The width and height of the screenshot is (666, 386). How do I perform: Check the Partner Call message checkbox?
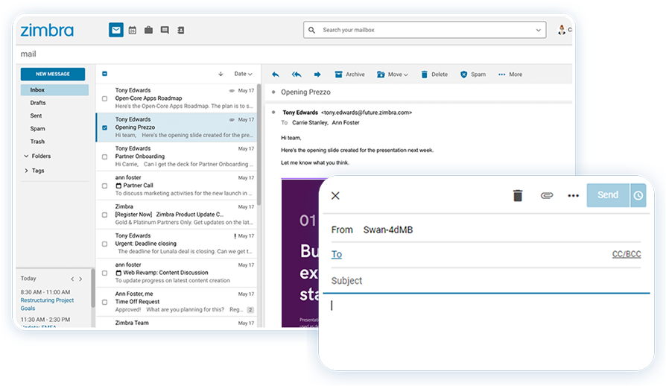(104, 186)
